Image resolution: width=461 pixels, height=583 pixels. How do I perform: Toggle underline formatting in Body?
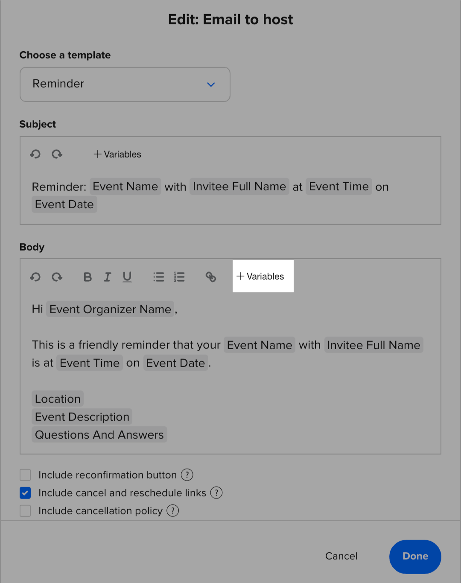pyautogui.click(x=127, y=277)
